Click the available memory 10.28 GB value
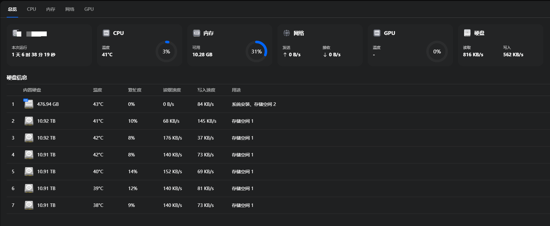This screenshot has height=226, width=550. (202, 55)
